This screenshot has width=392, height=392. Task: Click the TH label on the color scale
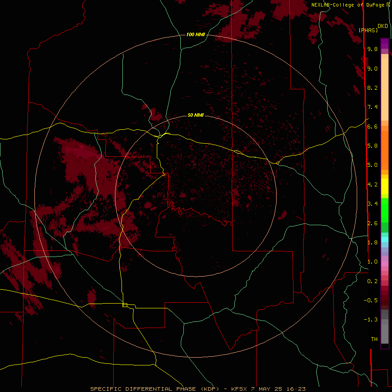[374, 339]
